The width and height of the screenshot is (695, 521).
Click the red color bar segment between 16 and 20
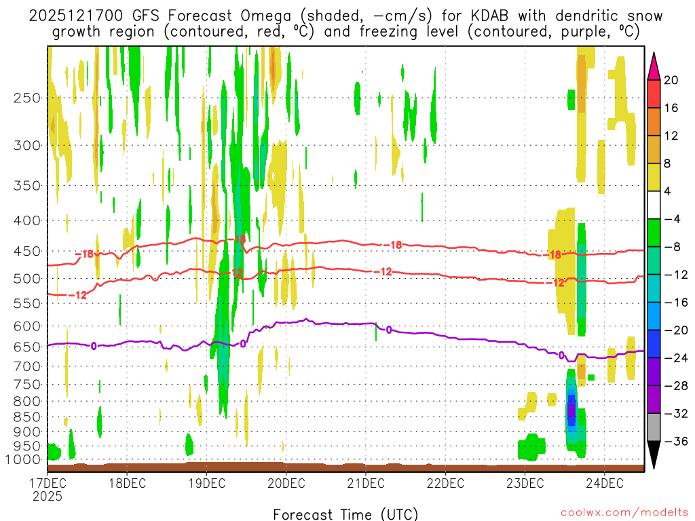[654, 94]
